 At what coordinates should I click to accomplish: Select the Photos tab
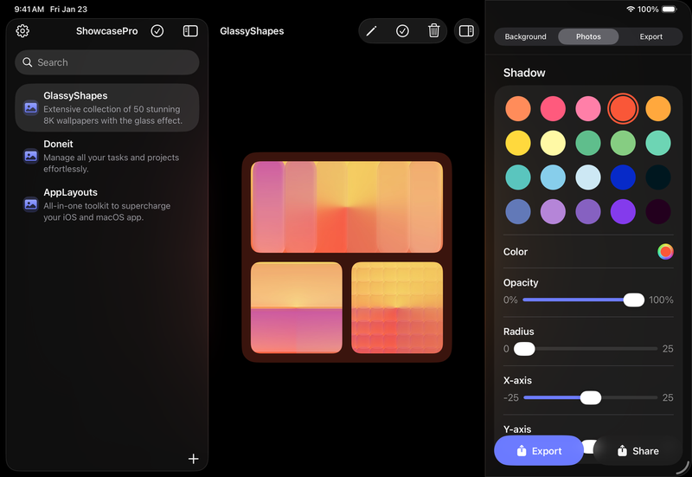pyautogui.click(x=588, y=37)
